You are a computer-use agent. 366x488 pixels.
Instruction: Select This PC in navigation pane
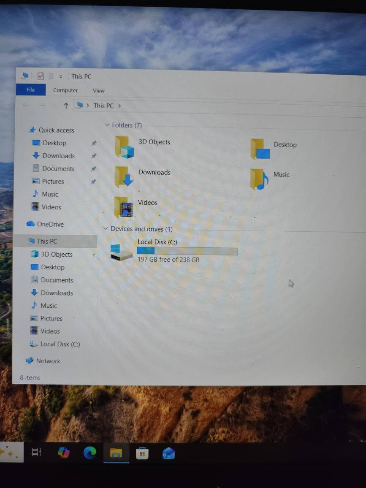[55, 241]
